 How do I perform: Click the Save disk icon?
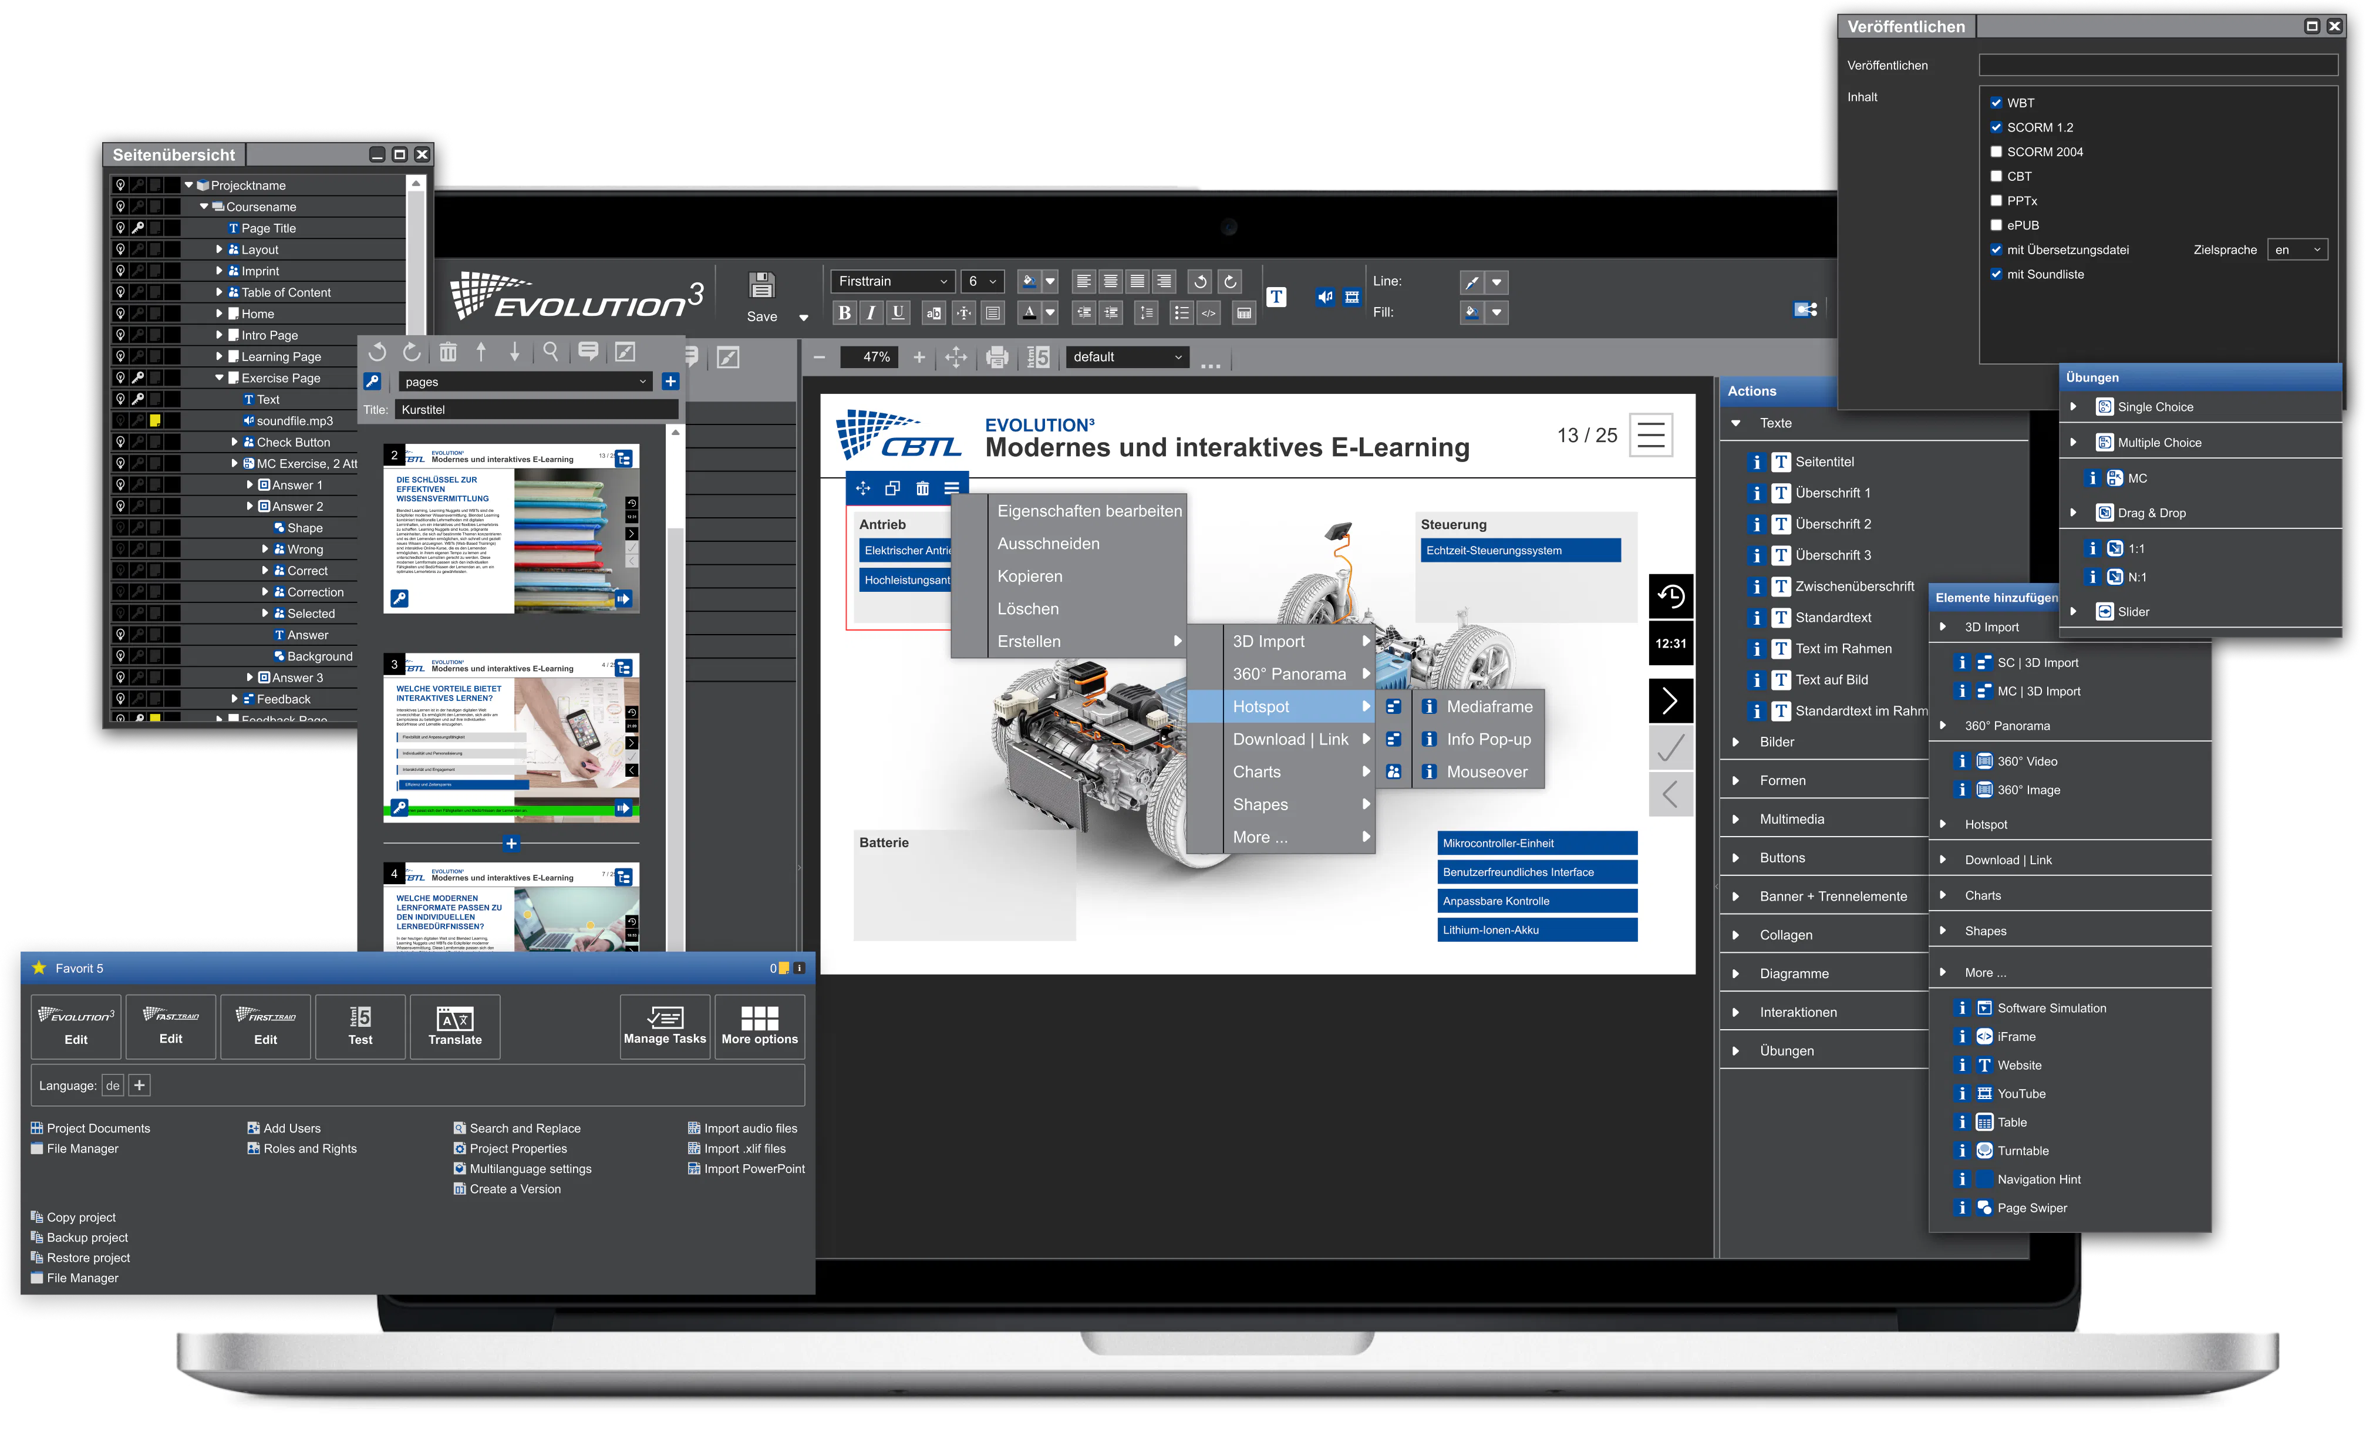[761, 285]
